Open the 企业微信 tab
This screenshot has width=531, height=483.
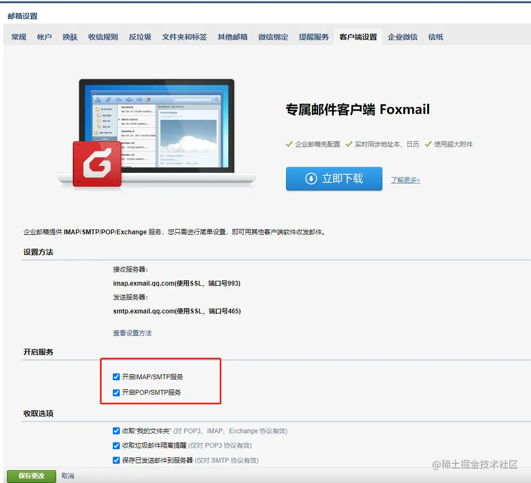point(402,37)
